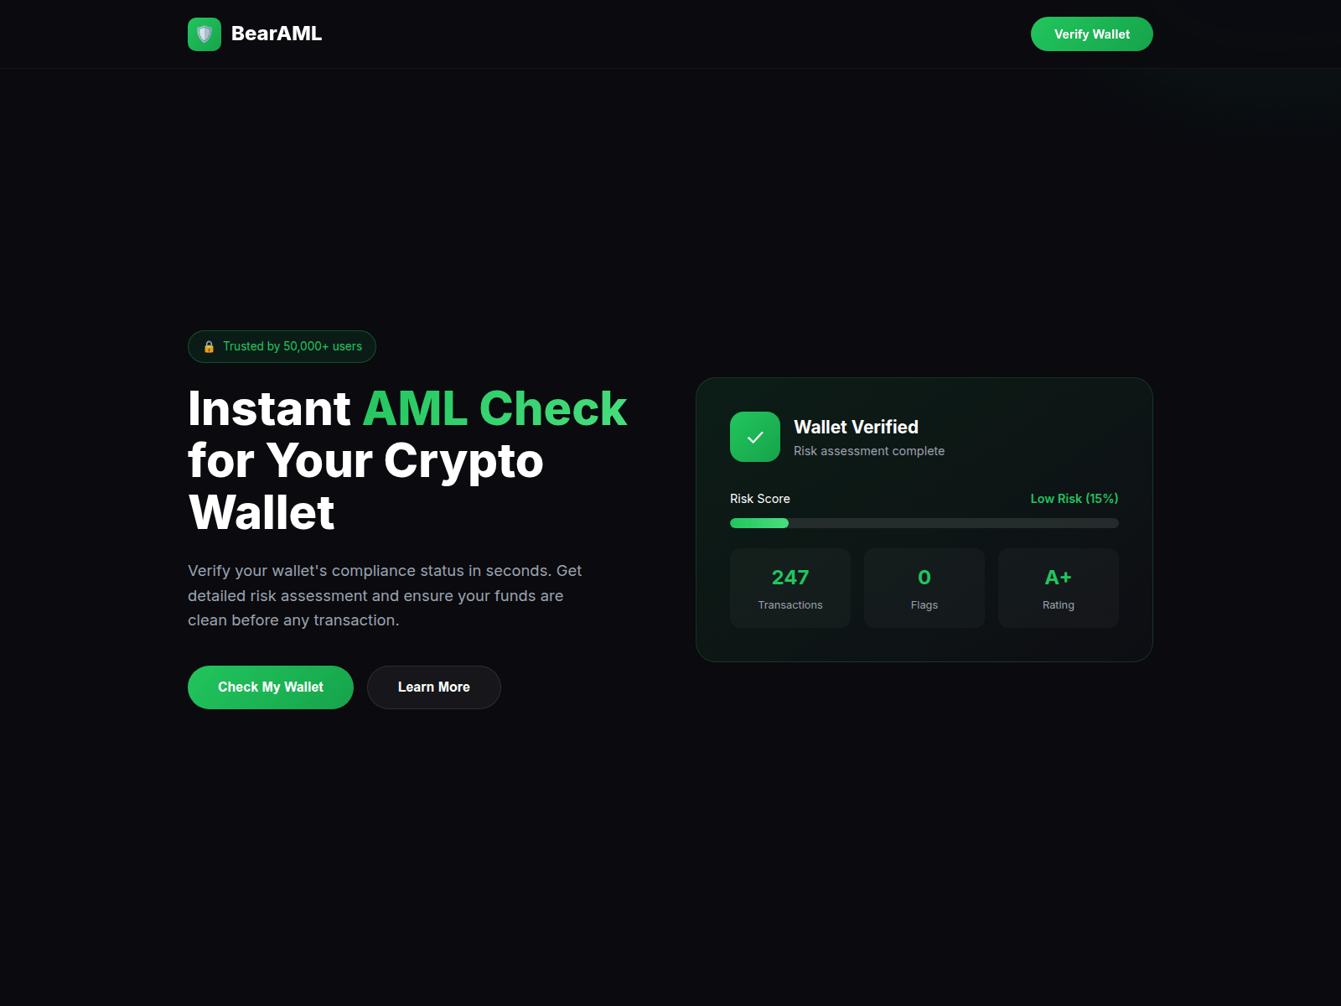Image resolution: width=1341 pixels, height=1006 pixels.
Task: Click the Instant headline word
Action: (269, 409)
